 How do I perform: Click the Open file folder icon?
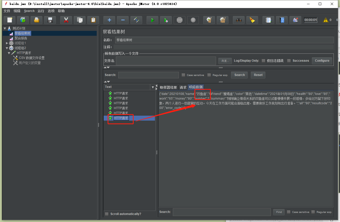tap(37, 20)
